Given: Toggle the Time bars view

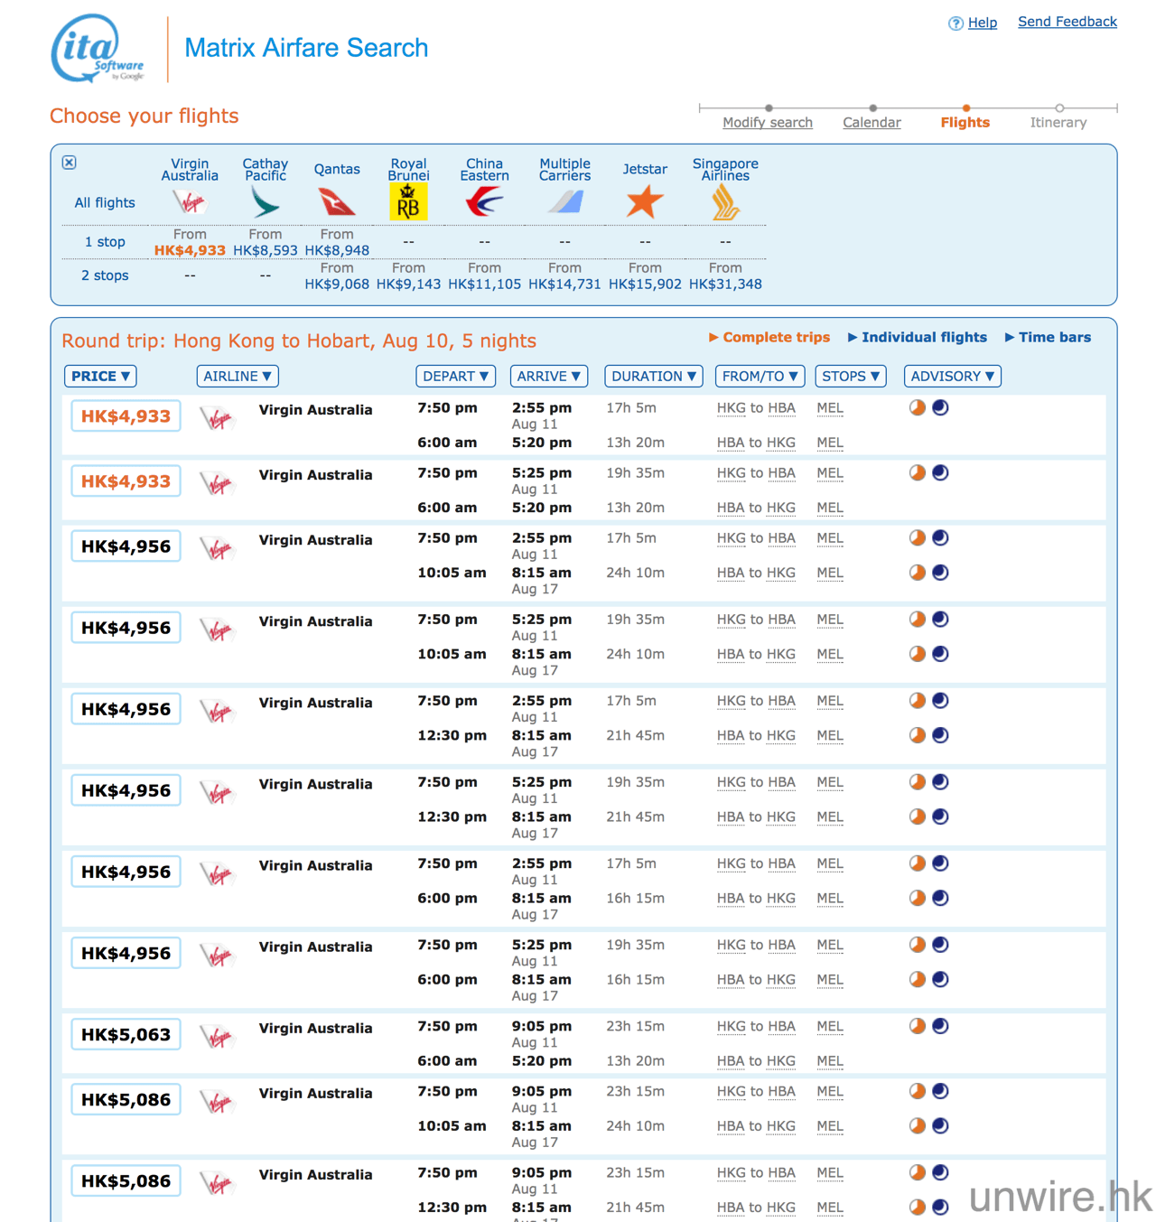Looking at the screenshot, I should pos(1048,338).
